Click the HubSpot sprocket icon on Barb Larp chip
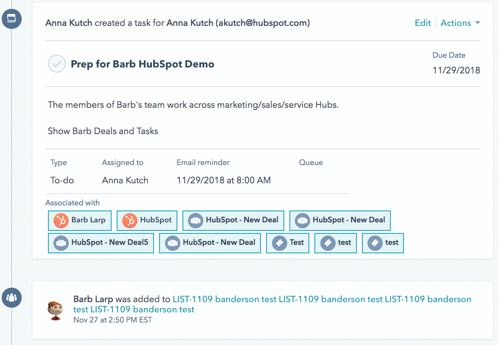The width and height of the screenshot is (499, 345). coord(61,220)
